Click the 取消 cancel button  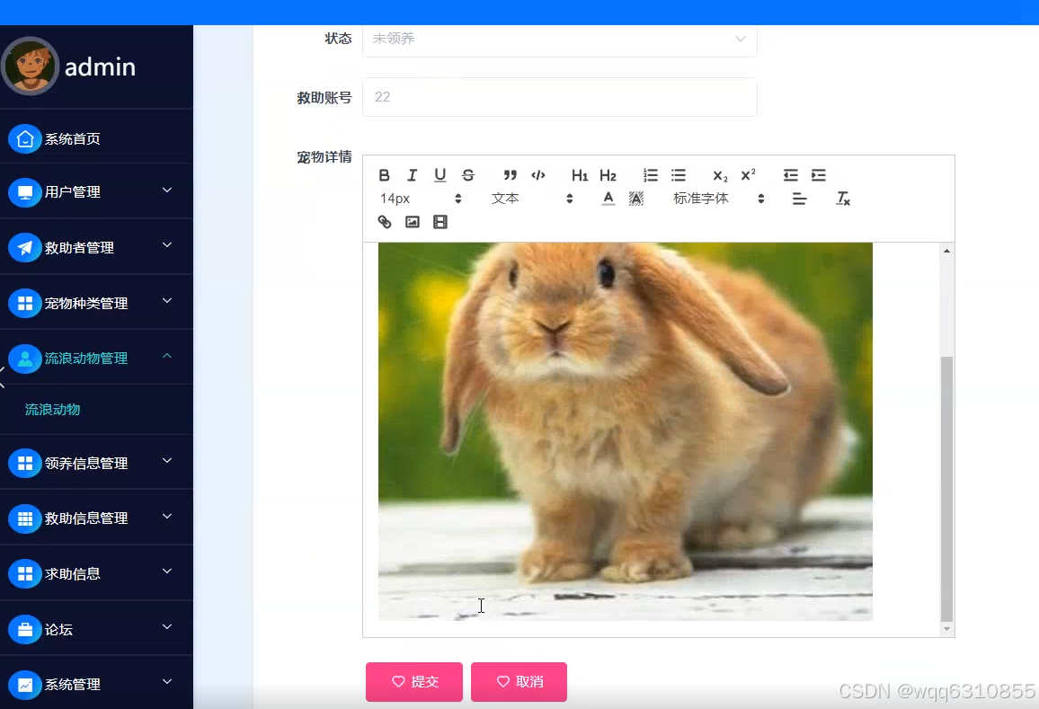(519, 682)
